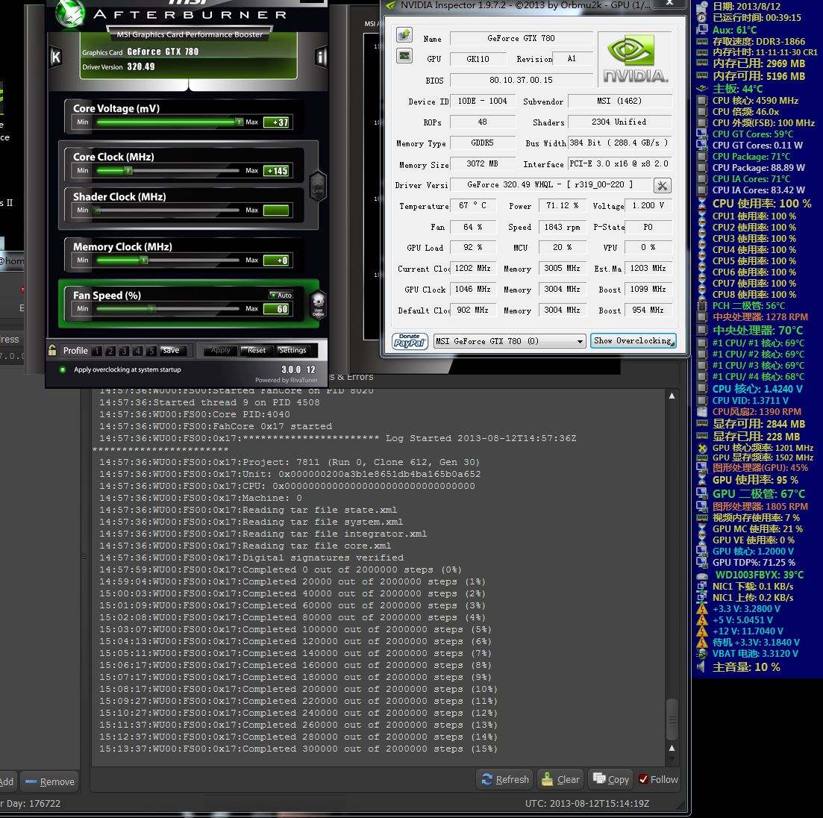This screenshot has height=818, width=823.
Task: Click the "中央处理器: 70°C" sensor row
Action: (x=751, y=331)
